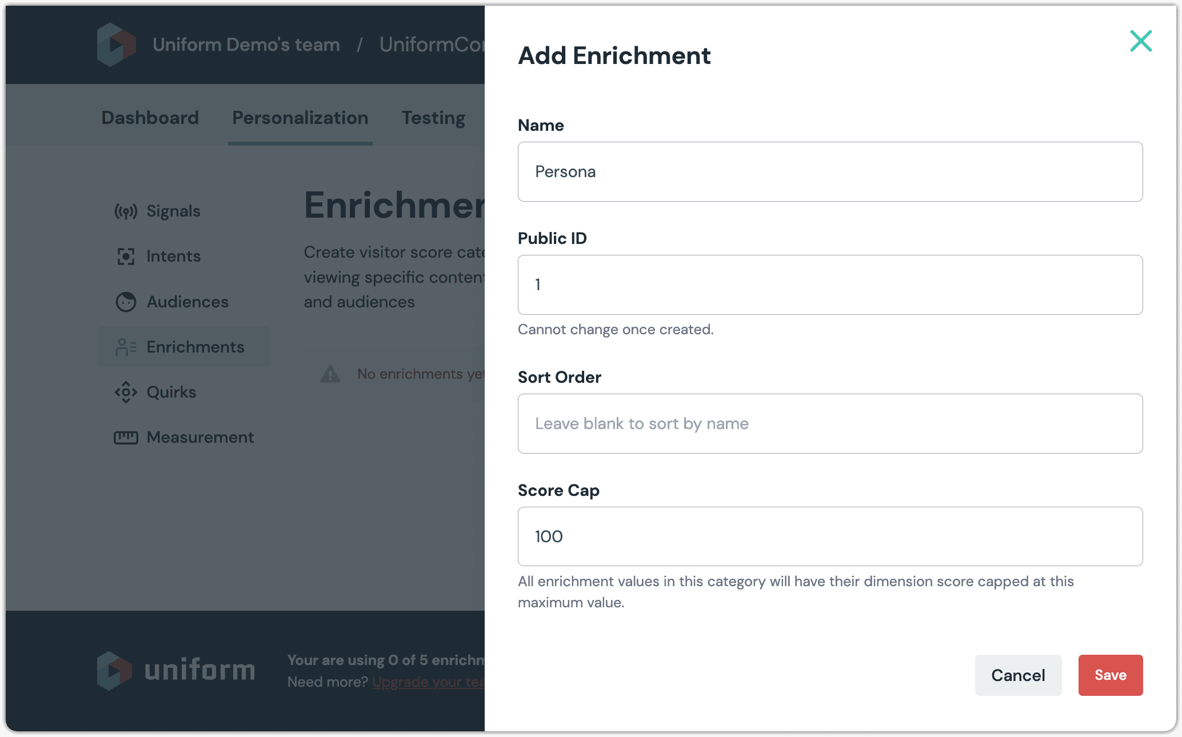Viewport: 1182px width, 737px height.
Task: Open the Quirks section icon
Action: 126,392
